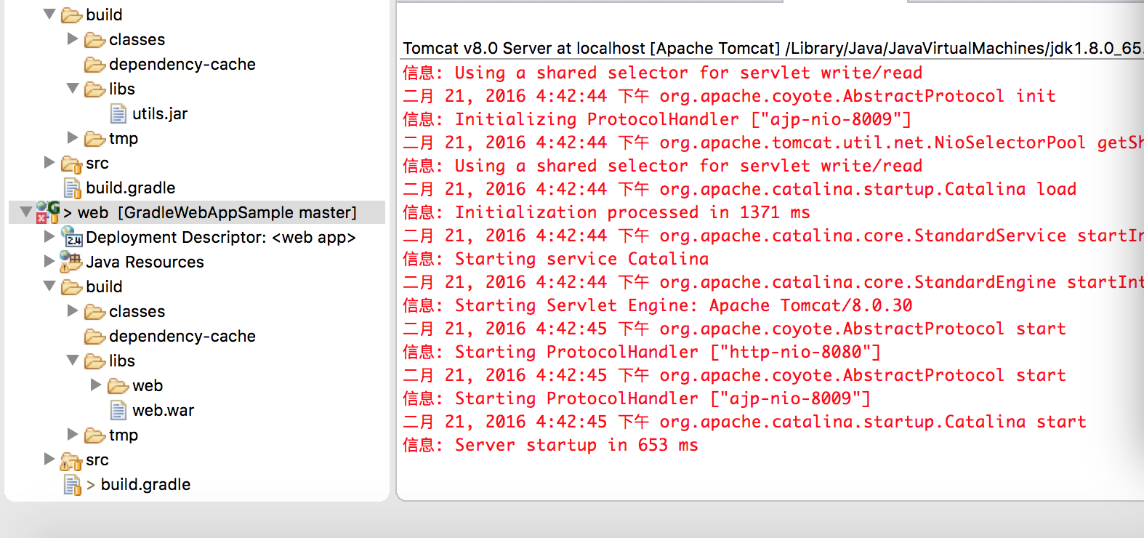The width and height of the screenshot is (1144, 538).
Task: Click src folder icon inside web project
Action: coord(71,460)
